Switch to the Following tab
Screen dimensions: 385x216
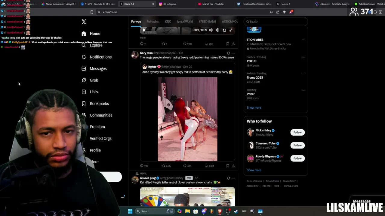153,22
